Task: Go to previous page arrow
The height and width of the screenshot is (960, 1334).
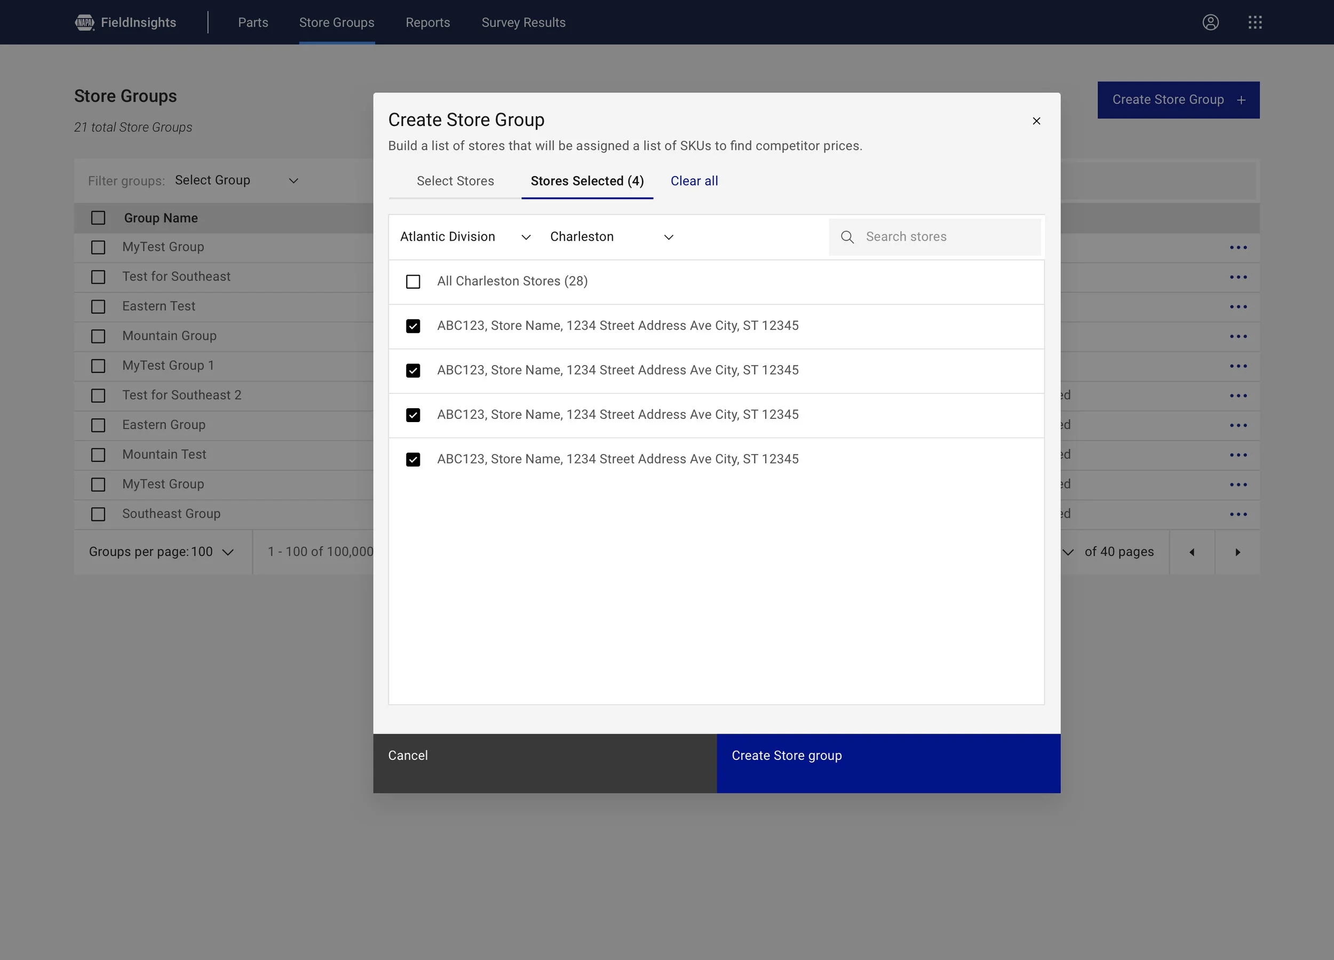Action: coord(1192,552)
